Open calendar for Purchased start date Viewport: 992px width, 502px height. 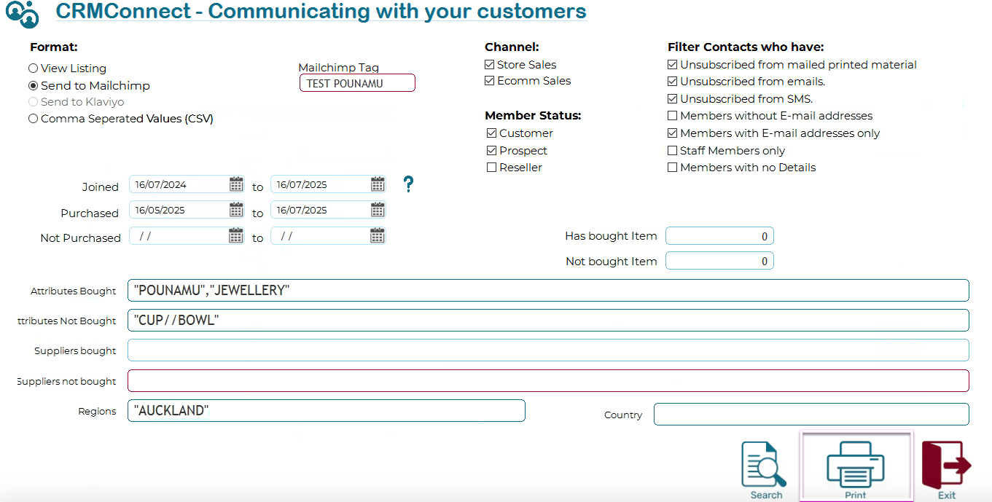click(x=236, y=210)
